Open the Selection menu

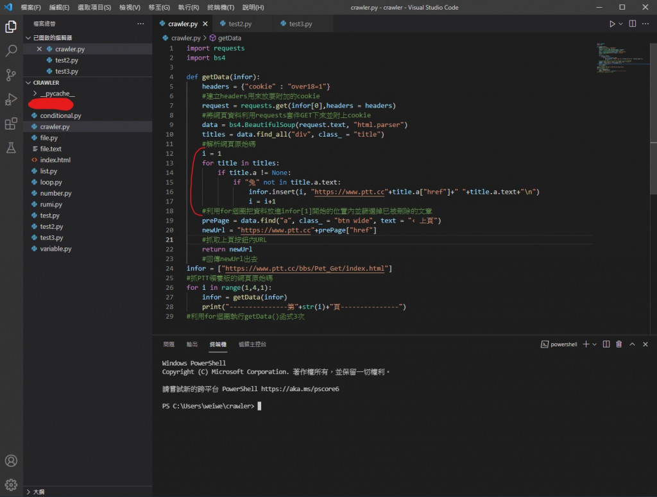point(94,7)
